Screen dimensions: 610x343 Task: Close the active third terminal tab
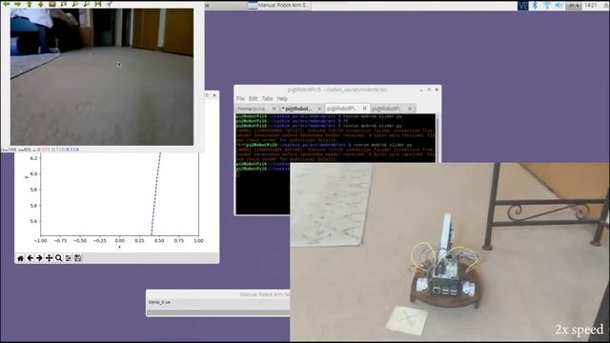364,109
